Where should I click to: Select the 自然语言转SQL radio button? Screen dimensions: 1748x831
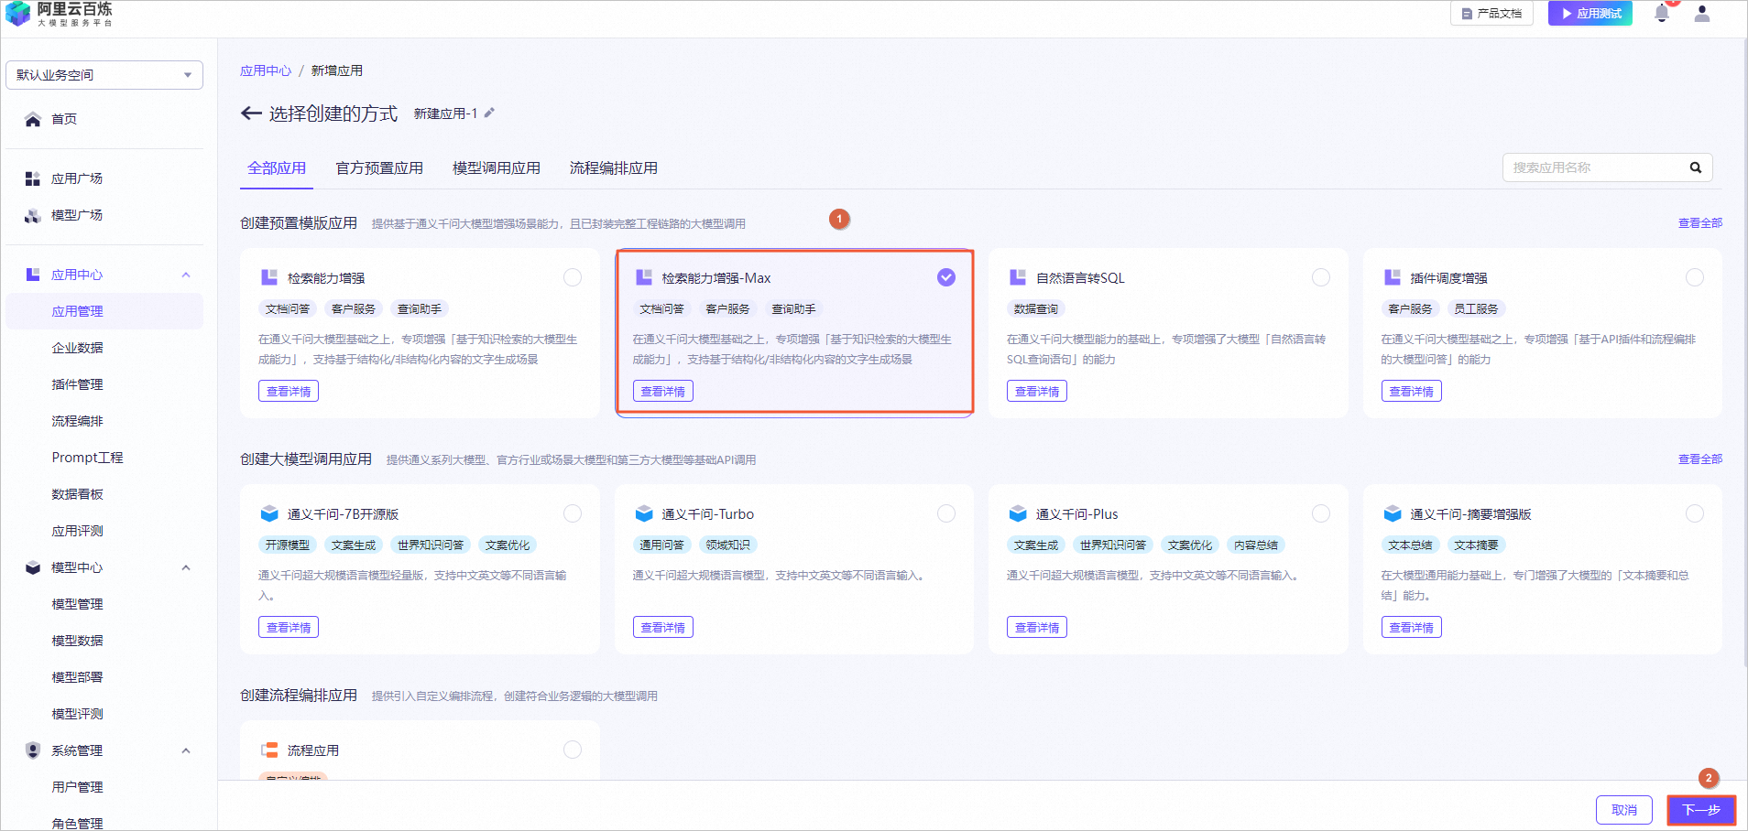tap(1321, 277)
